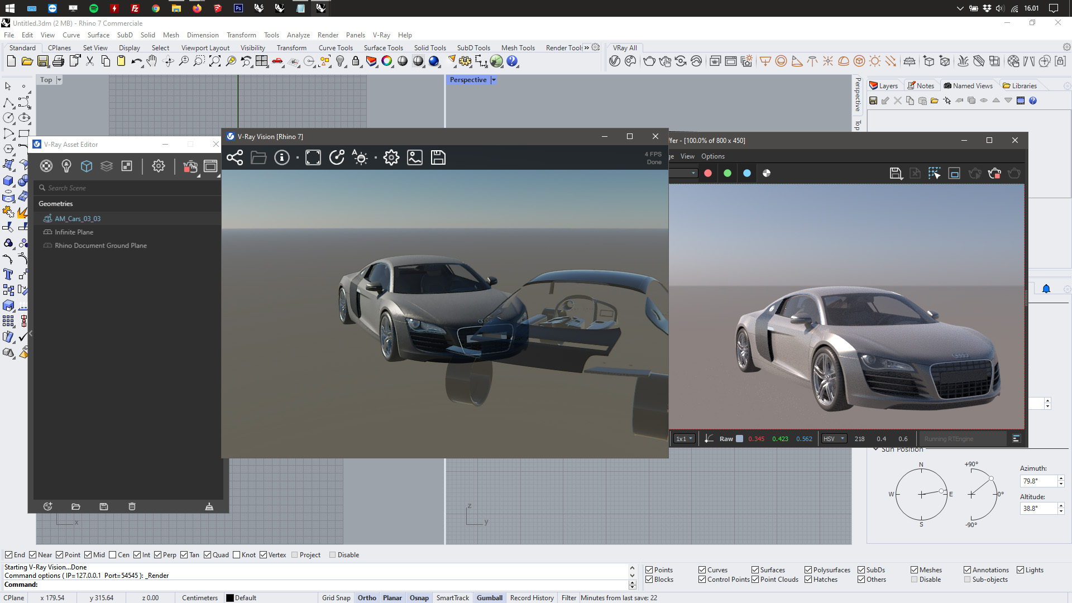Toggle fullscreen frame icon in V-Ray Vision
Screen dimensions: 1072x603
click(x=313, y=157)
